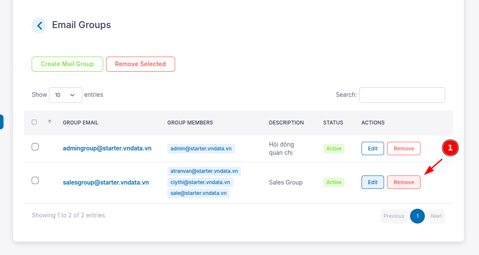The height and width of the screenshot is (255, 479).
Task: Click member tag admin@starter.vndata.vn
Action: point(201,149)
